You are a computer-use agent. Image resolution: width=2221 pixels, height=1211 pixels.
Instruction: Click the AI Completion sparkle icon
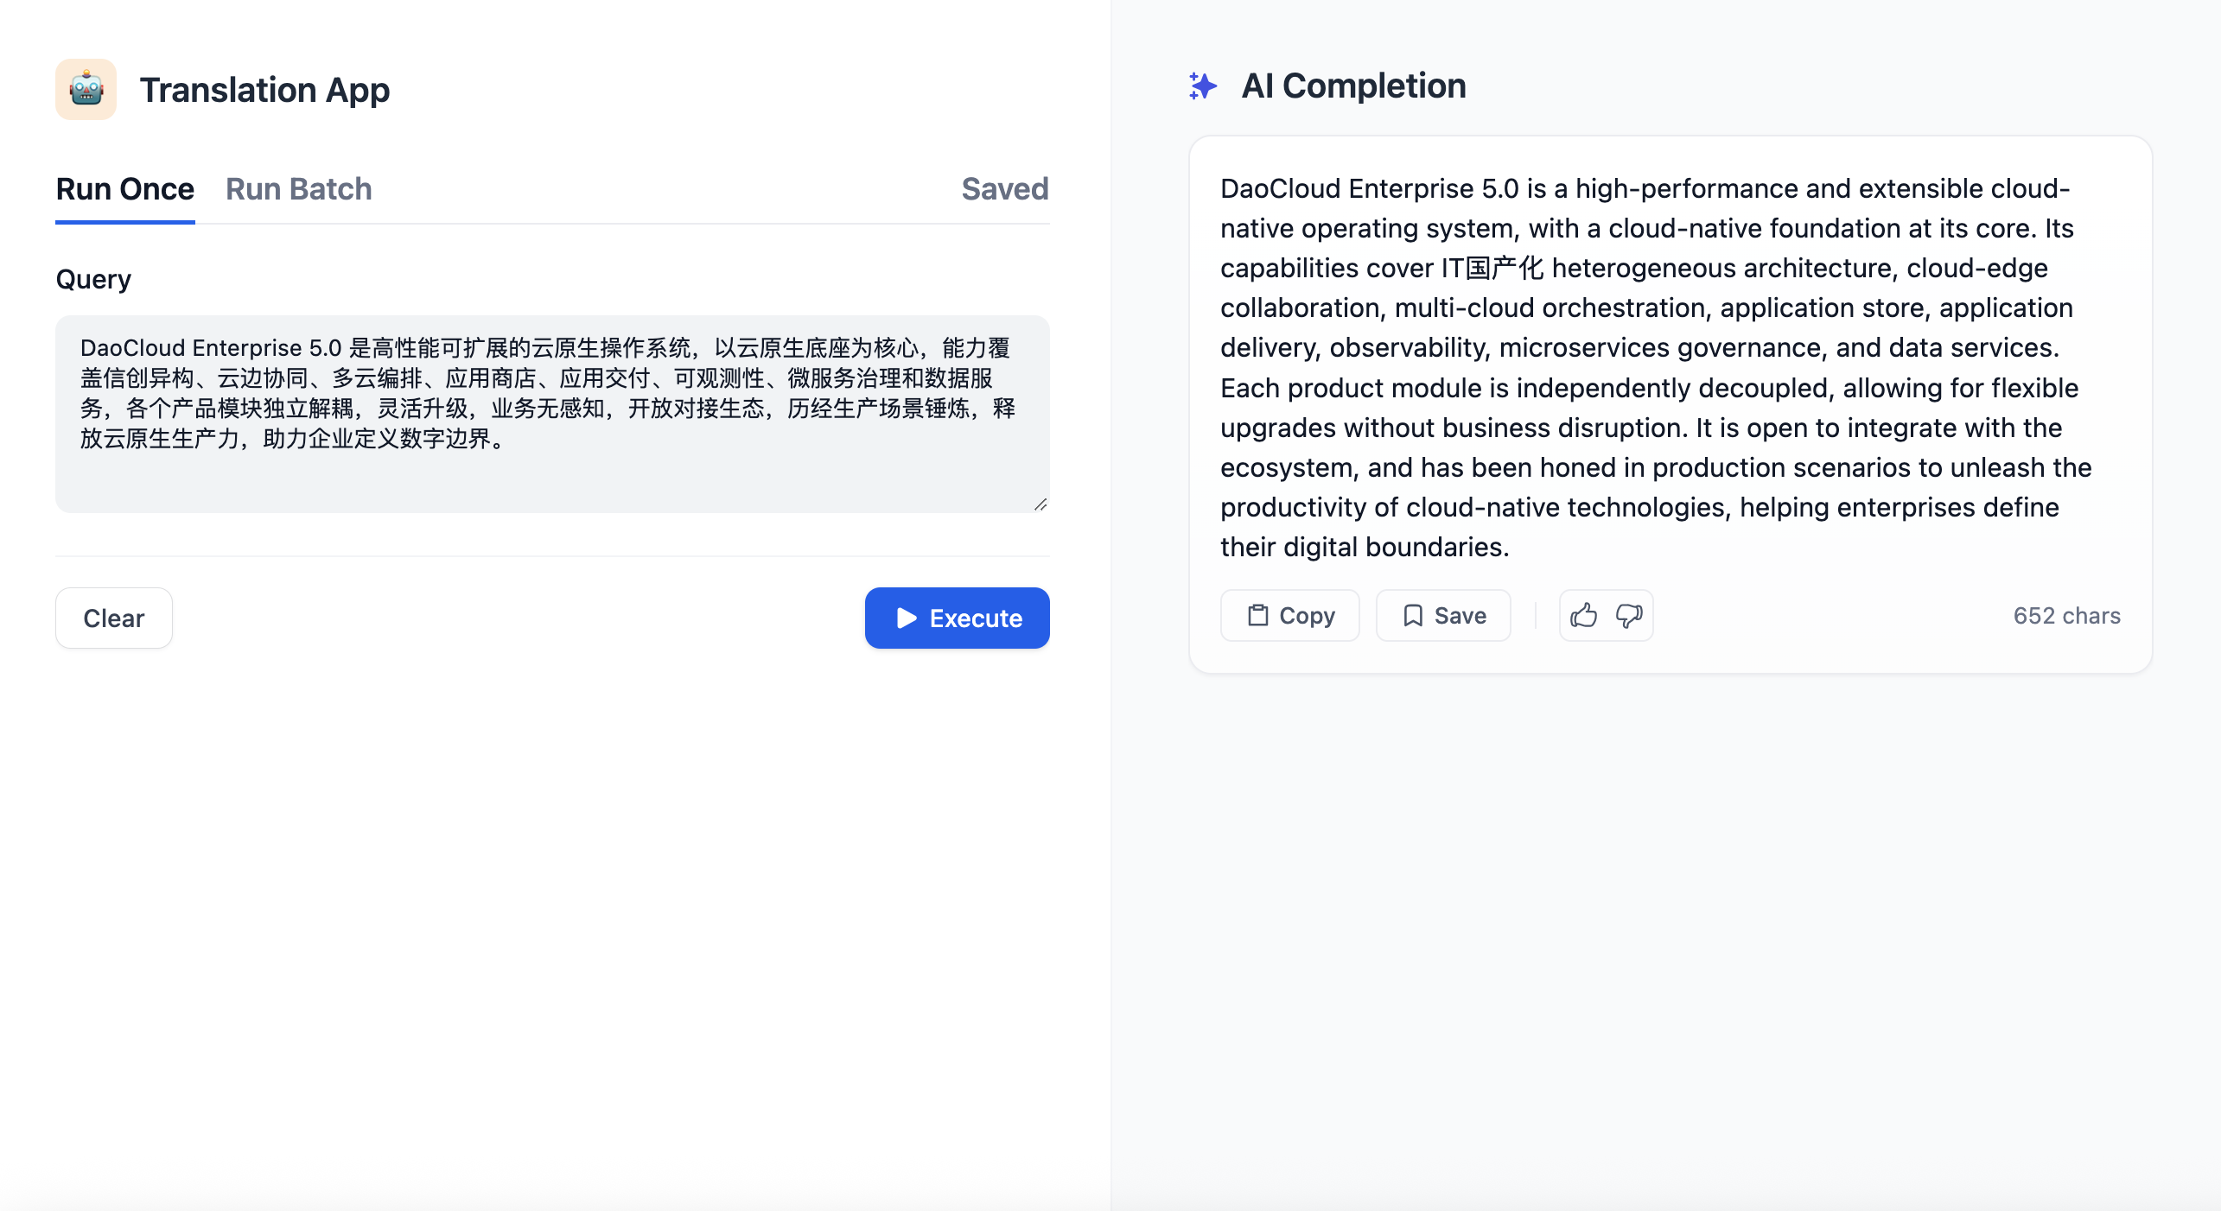[x=1202, y=86]
